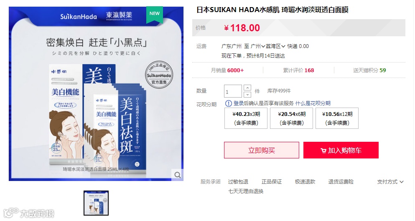View the 月销量 6000+ sales info

click(x=227, y=70)
